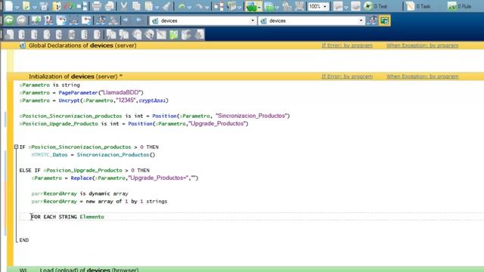This screenshot has width=484, height=272.
Task: Click the green map icon in third toolbar
Action: tap(174, 35)
